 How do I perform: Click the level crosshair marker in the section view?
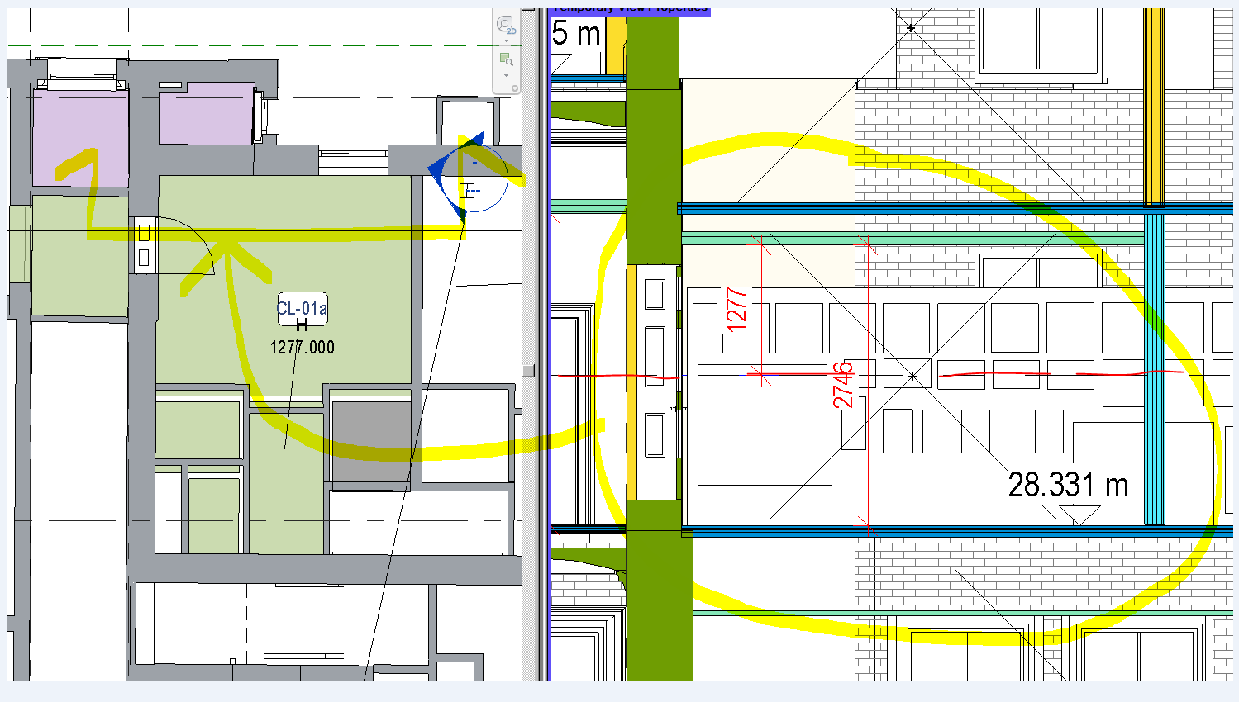click(912, 376)
